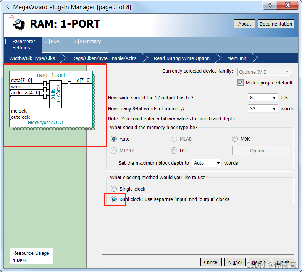Select M144K memory block type
The width and height of the screenshot is (302, 272).
(114, 151)
